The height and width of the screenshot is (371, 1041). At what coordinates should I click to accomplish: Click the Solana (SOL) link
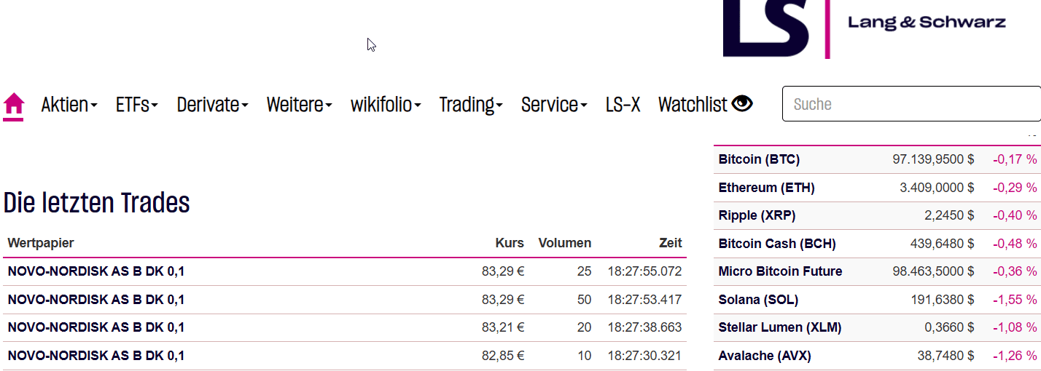coord(758,300)
